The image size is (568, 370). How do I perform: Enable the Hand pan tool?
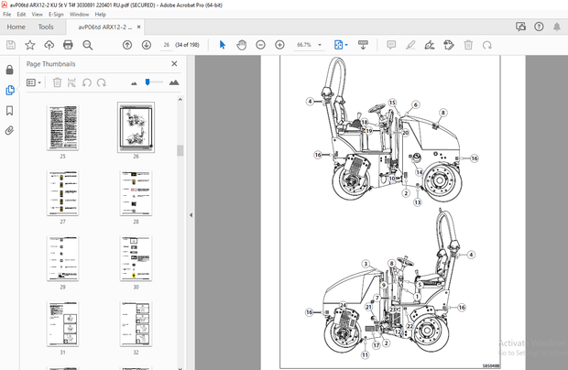pyautogui.click(x=241, y=44)
